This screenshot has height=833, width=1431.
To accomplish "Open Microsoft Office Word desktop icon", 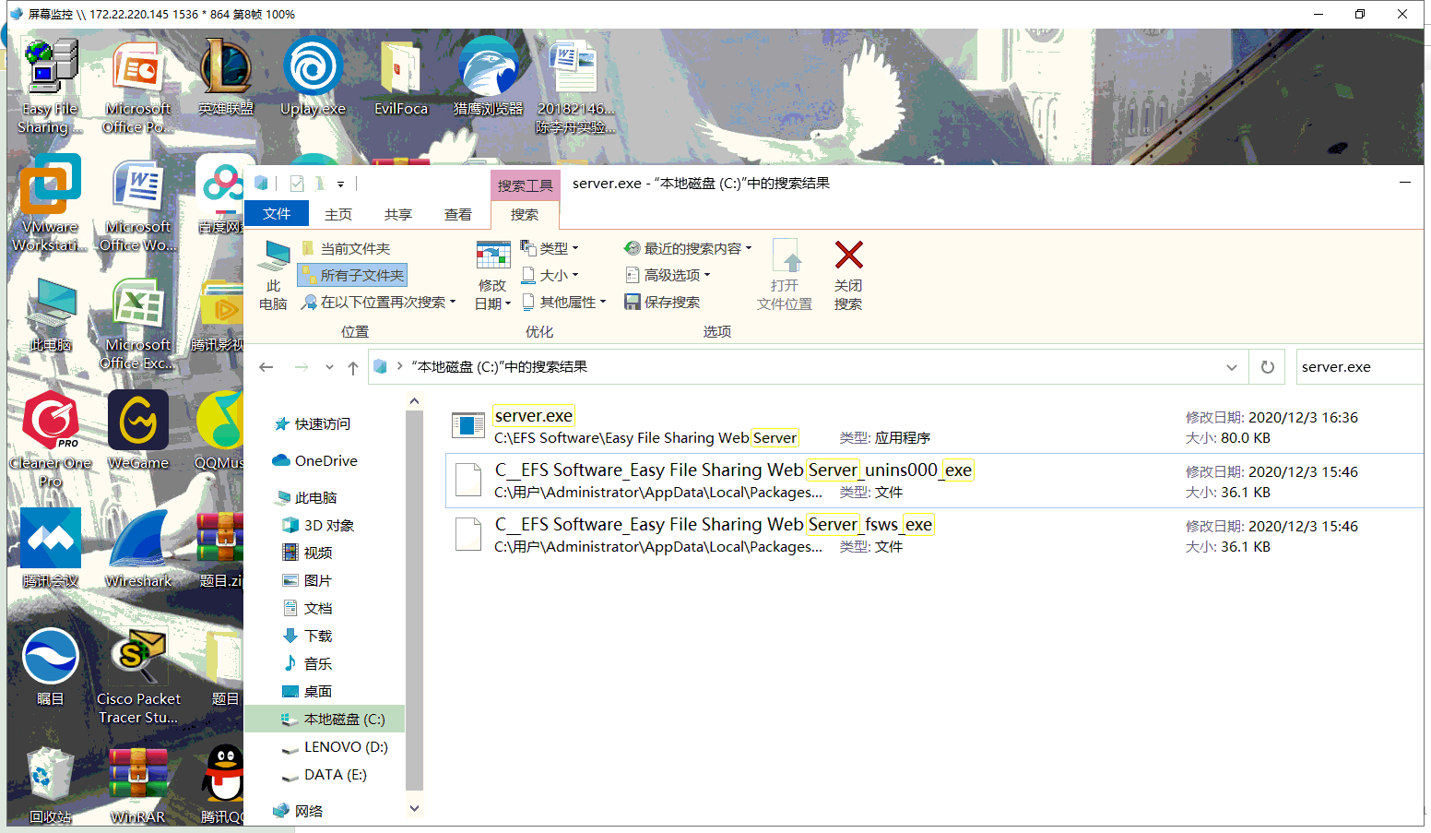I will (x=137, y=204).
